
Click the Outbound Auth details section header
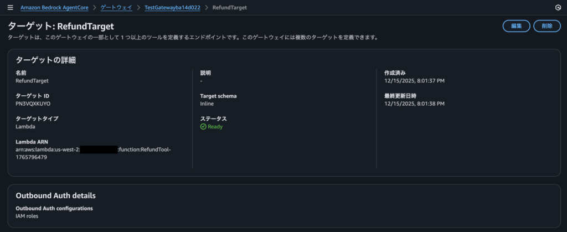click(55, 195)
